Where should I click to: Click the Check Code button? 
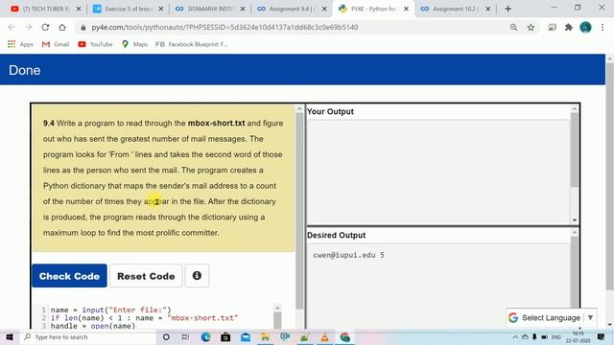pyautogui.click(x=69, y=276)
